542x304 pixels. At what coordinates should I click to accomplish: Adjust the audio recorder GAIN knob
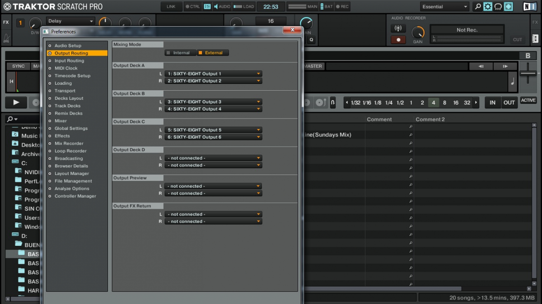(418, 32)
